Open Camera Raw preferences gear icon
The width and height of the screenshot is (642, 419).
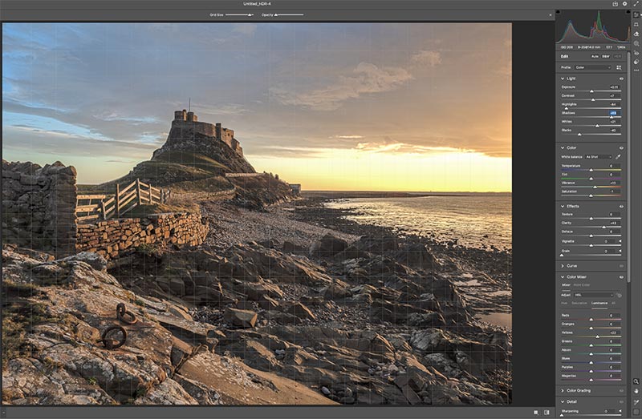click(x=625, y=4)
